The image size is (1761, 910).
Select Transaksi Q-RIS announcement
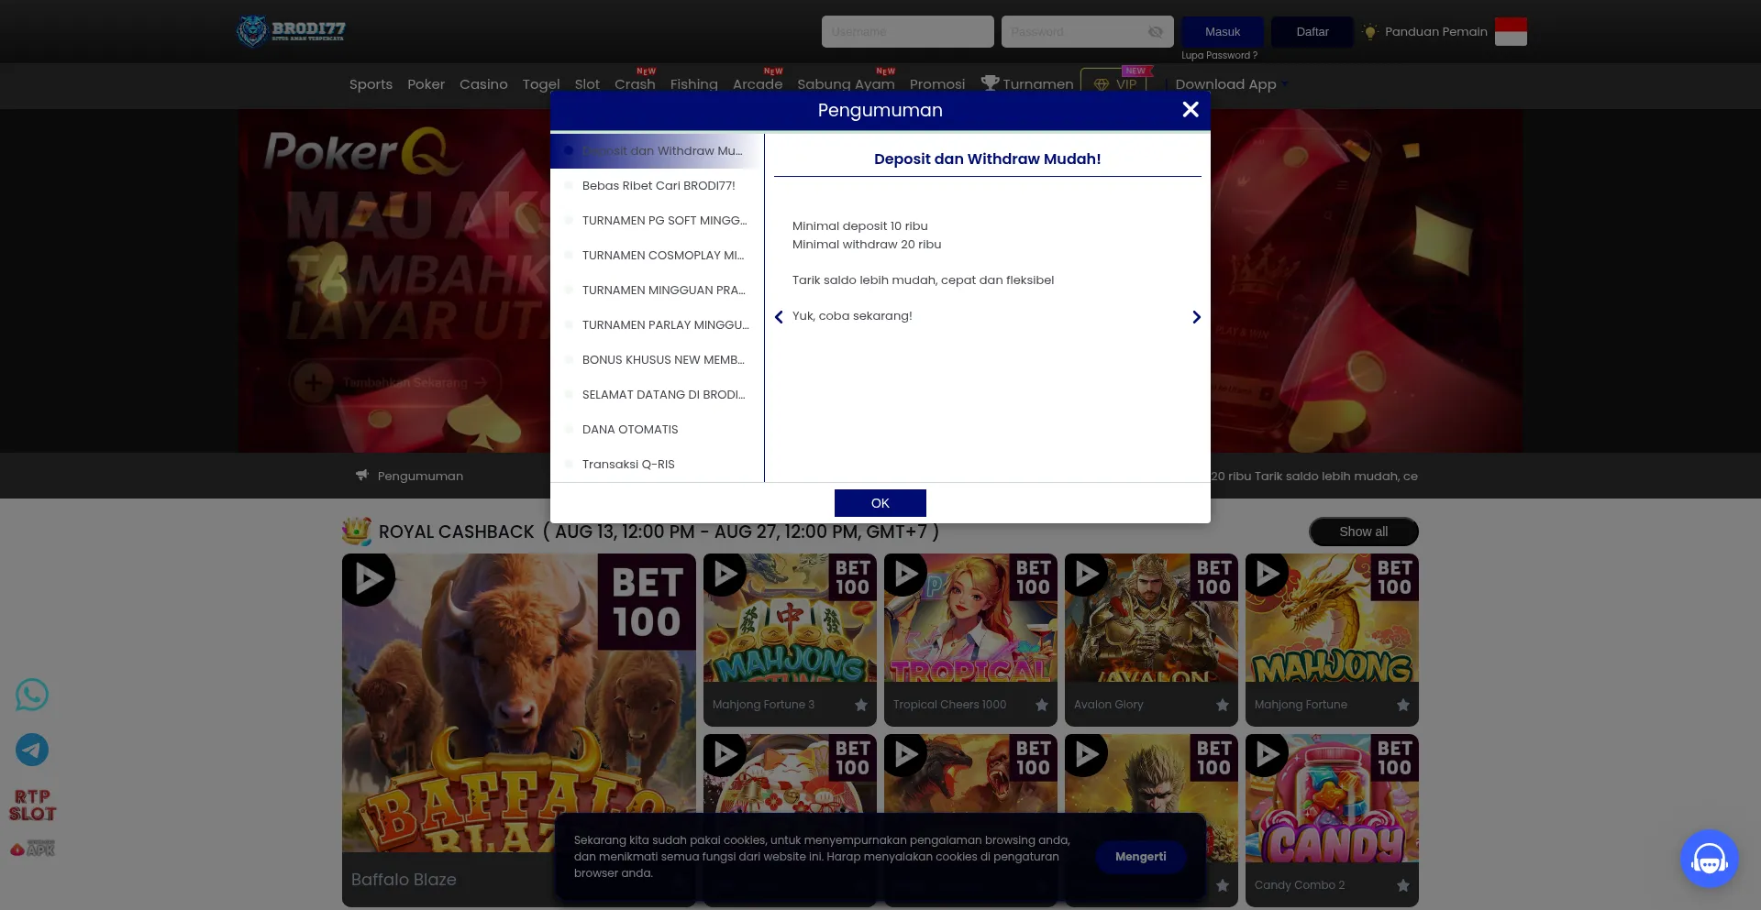657,465
